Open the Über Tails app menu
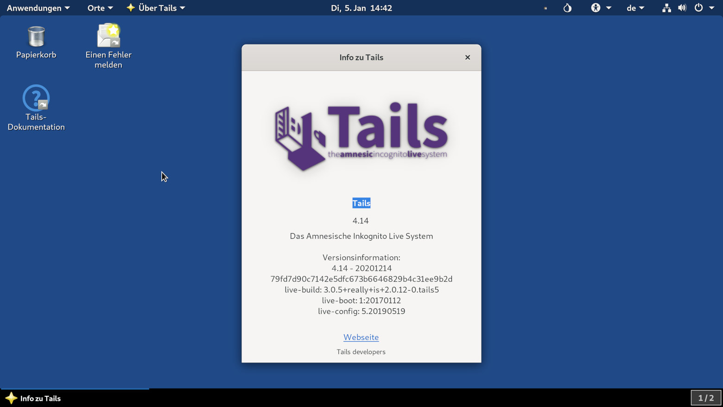 [156, 8]
